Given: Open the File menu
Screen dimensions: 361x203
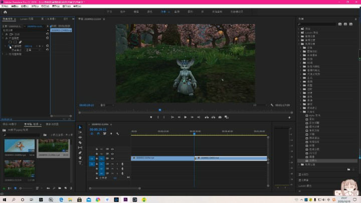Looking at the screenshot, I should (x=5, y=6).
